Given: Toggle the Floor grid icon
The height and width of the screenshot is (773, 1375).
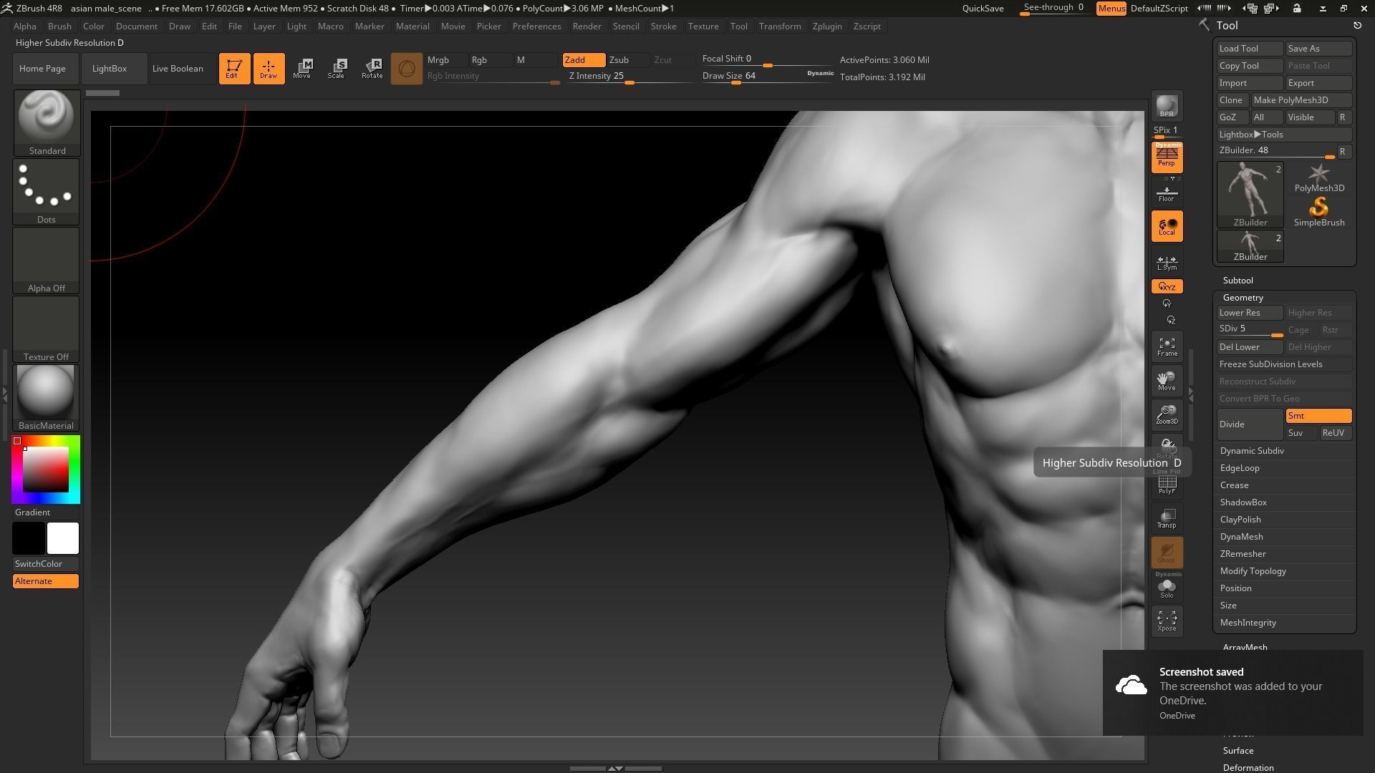Looking at the screenshot, I should click(1167, 193).
